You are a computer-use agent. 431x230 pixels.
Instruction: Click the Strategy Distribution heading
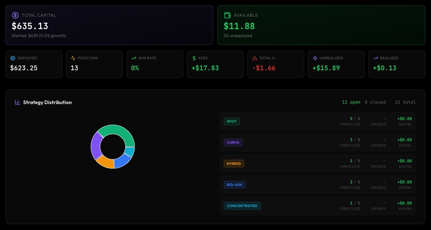pos(47,102)
